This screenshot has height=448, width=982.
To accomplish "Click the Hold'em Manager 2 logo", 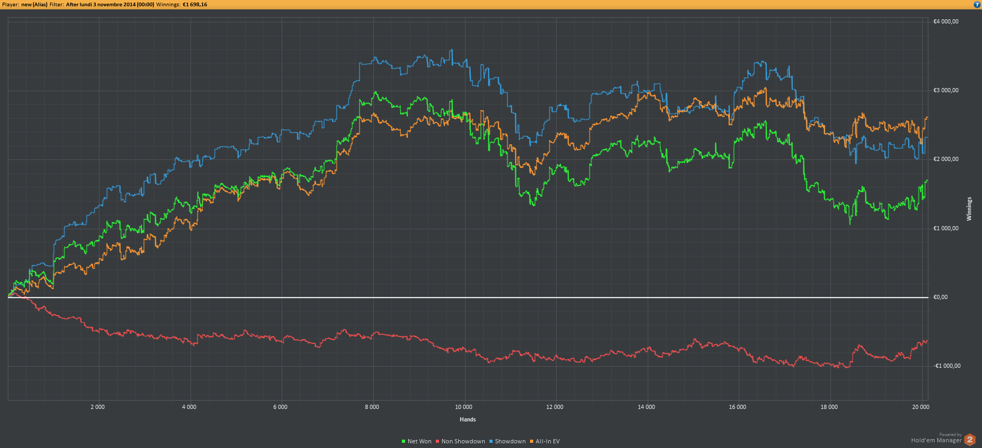I will (x=970, y=440).
